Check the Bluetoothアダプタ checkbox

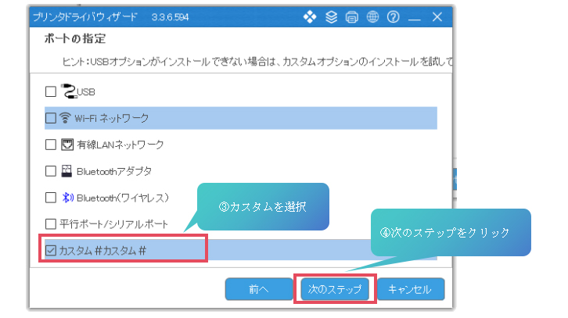(x=51, y=171)
